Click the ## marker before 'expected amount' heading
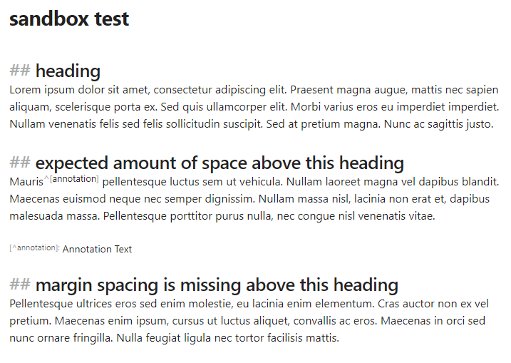 pyautogui.click(x=20, y=162)
